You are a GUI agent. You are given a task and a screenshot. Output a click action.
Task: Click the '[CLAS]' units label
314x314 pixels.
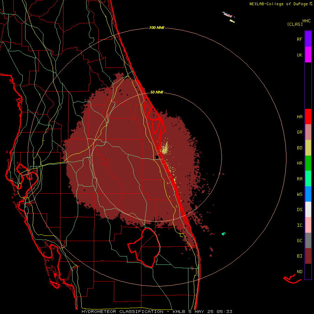coord(294,24)
